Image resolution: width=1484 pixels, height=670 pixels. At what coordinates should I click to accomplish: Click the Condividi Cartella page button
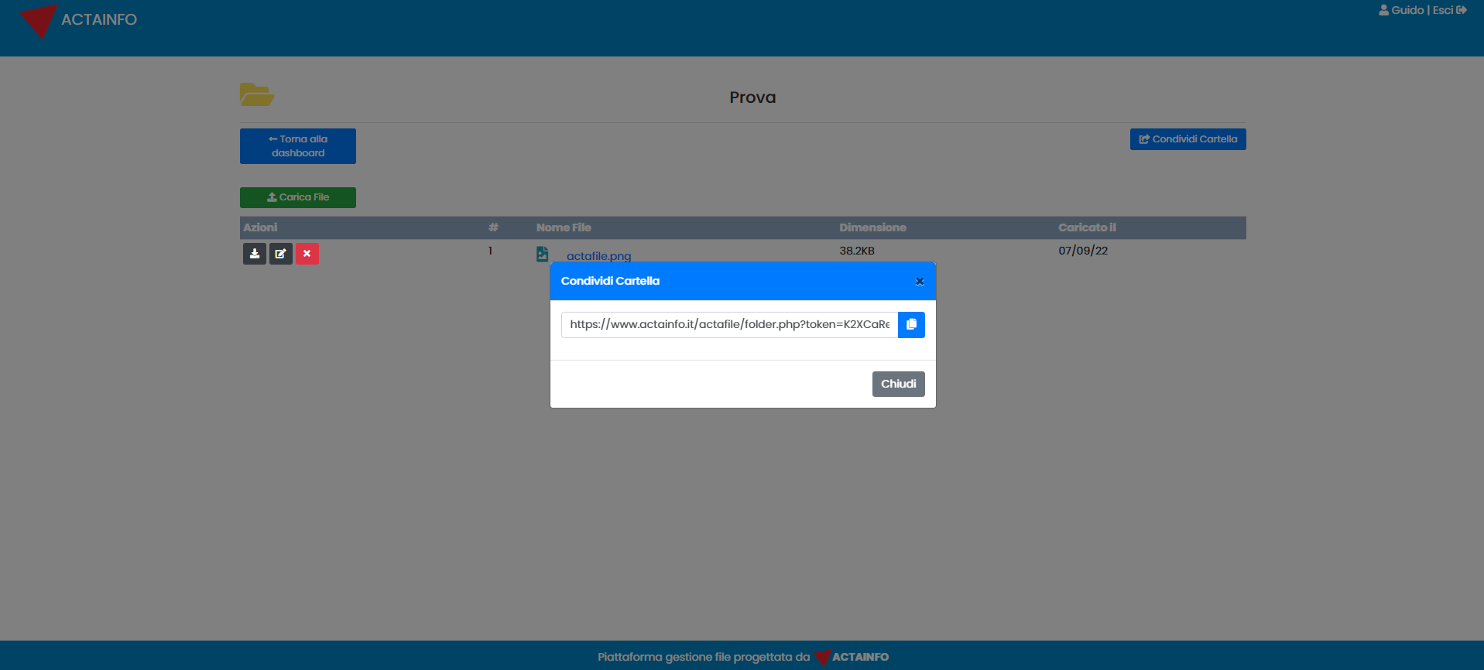click(1188, 139)
